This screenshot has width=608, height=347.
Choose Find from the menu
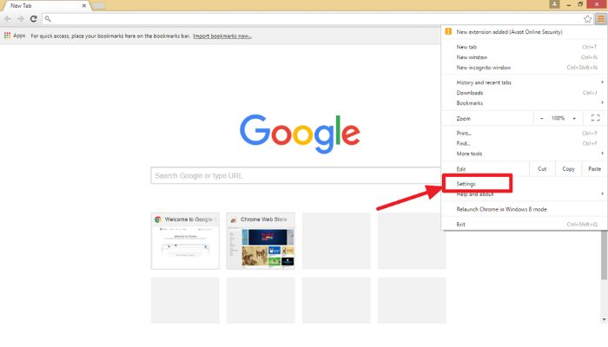click(x=525, y=143)
